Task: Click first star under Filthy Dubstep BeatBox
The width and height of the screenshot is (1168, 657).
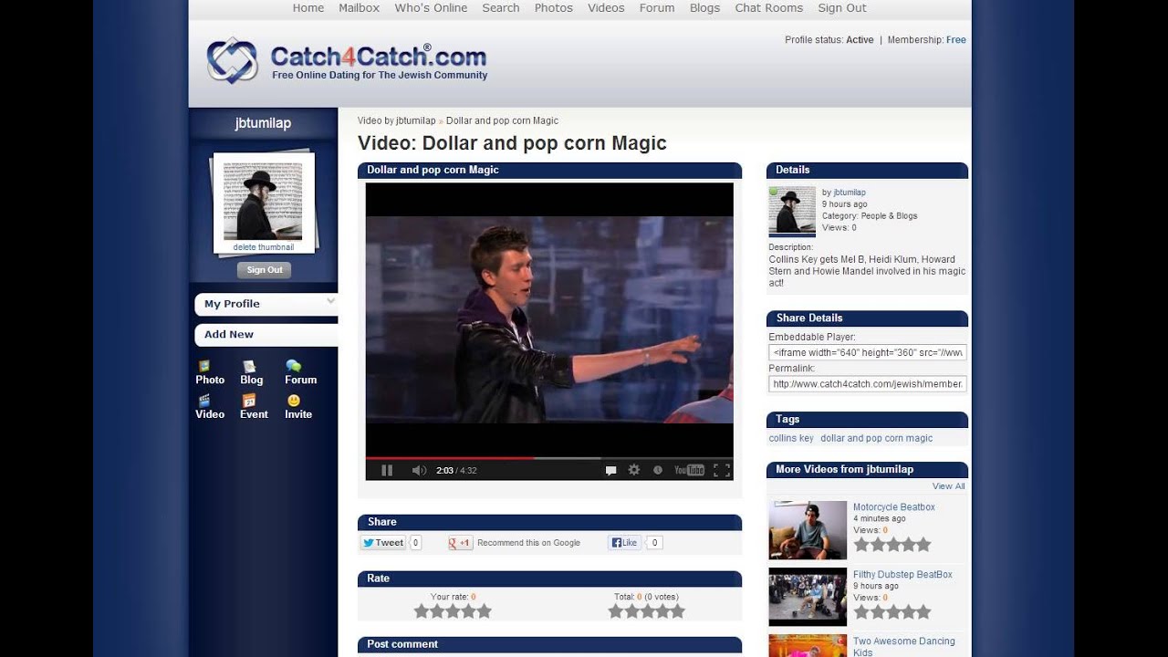Action: point(861,612)
